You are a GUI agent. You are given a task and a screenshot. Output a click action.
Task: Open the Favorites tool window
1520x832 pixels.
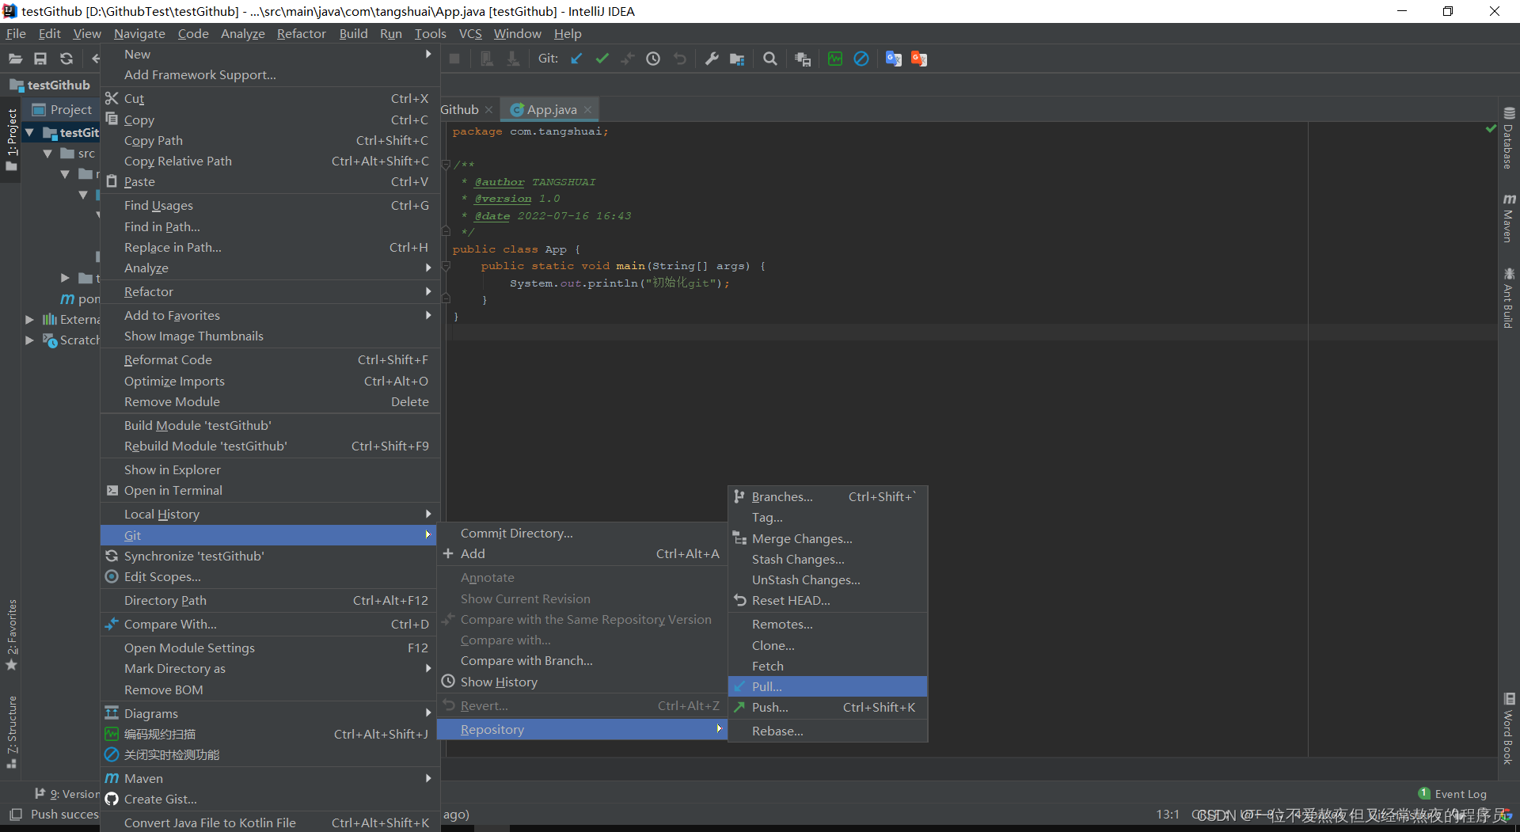pos(12,635)
